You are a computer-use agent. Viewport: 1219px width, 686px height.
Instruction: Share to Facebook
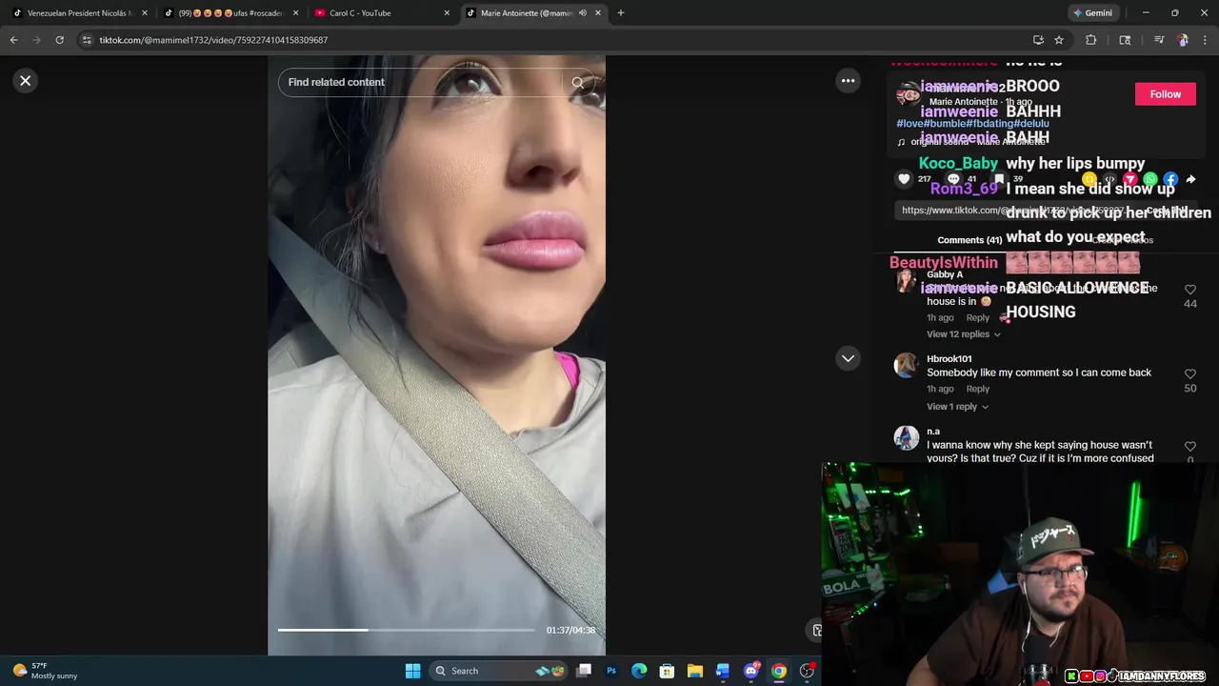tap(1170, 179)
